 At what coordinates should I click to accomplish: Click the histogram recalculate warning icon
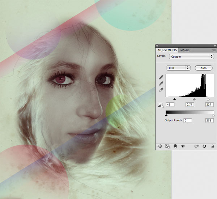point(161,105)
